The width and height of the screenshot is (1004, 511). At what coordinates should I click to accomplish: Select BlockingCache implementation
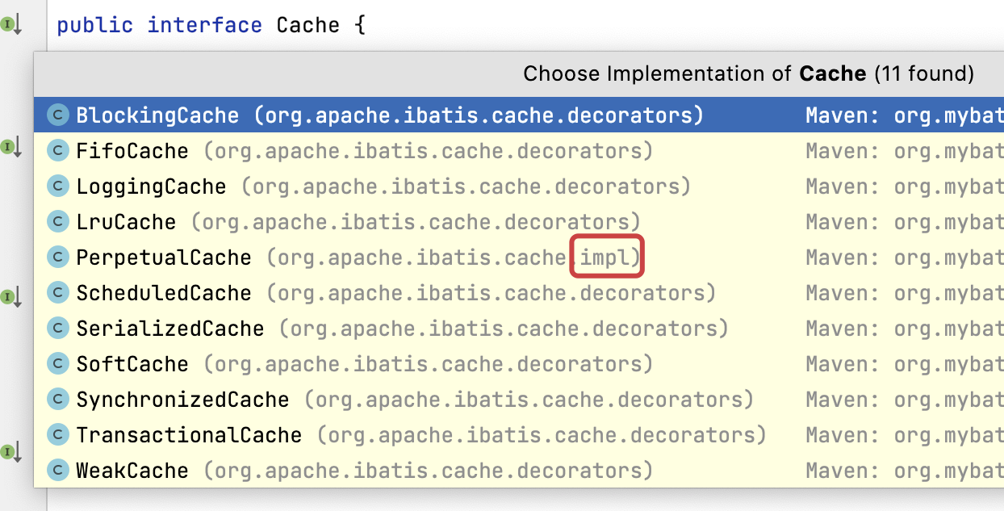click(x=519, y=115)
